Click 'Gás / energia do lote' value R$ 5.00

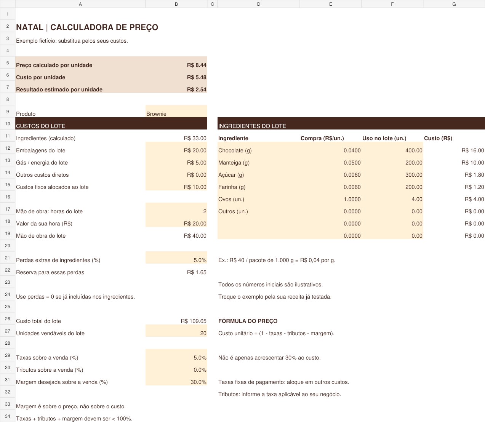(x=176, y=160)
